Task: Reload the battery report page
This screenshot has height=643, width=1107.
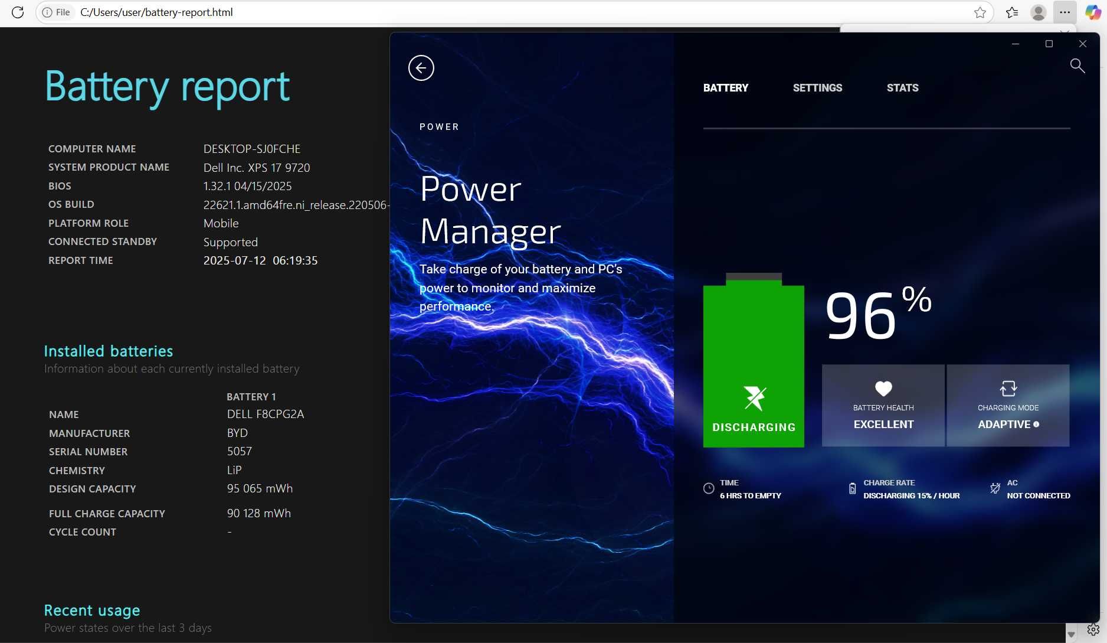Action: click(x=18, y=12)
